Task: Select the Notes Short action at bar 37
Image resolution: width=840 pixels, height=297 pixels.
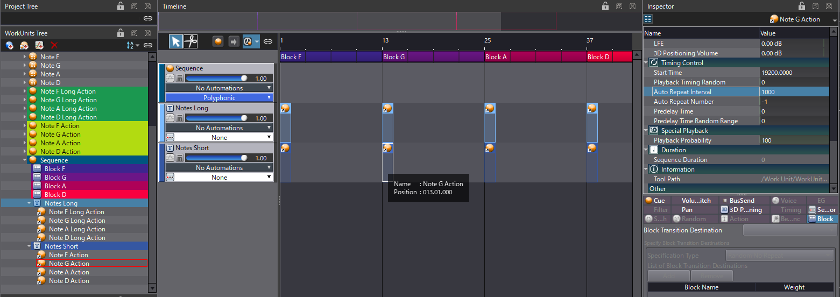Action: [x=592, y=162]
